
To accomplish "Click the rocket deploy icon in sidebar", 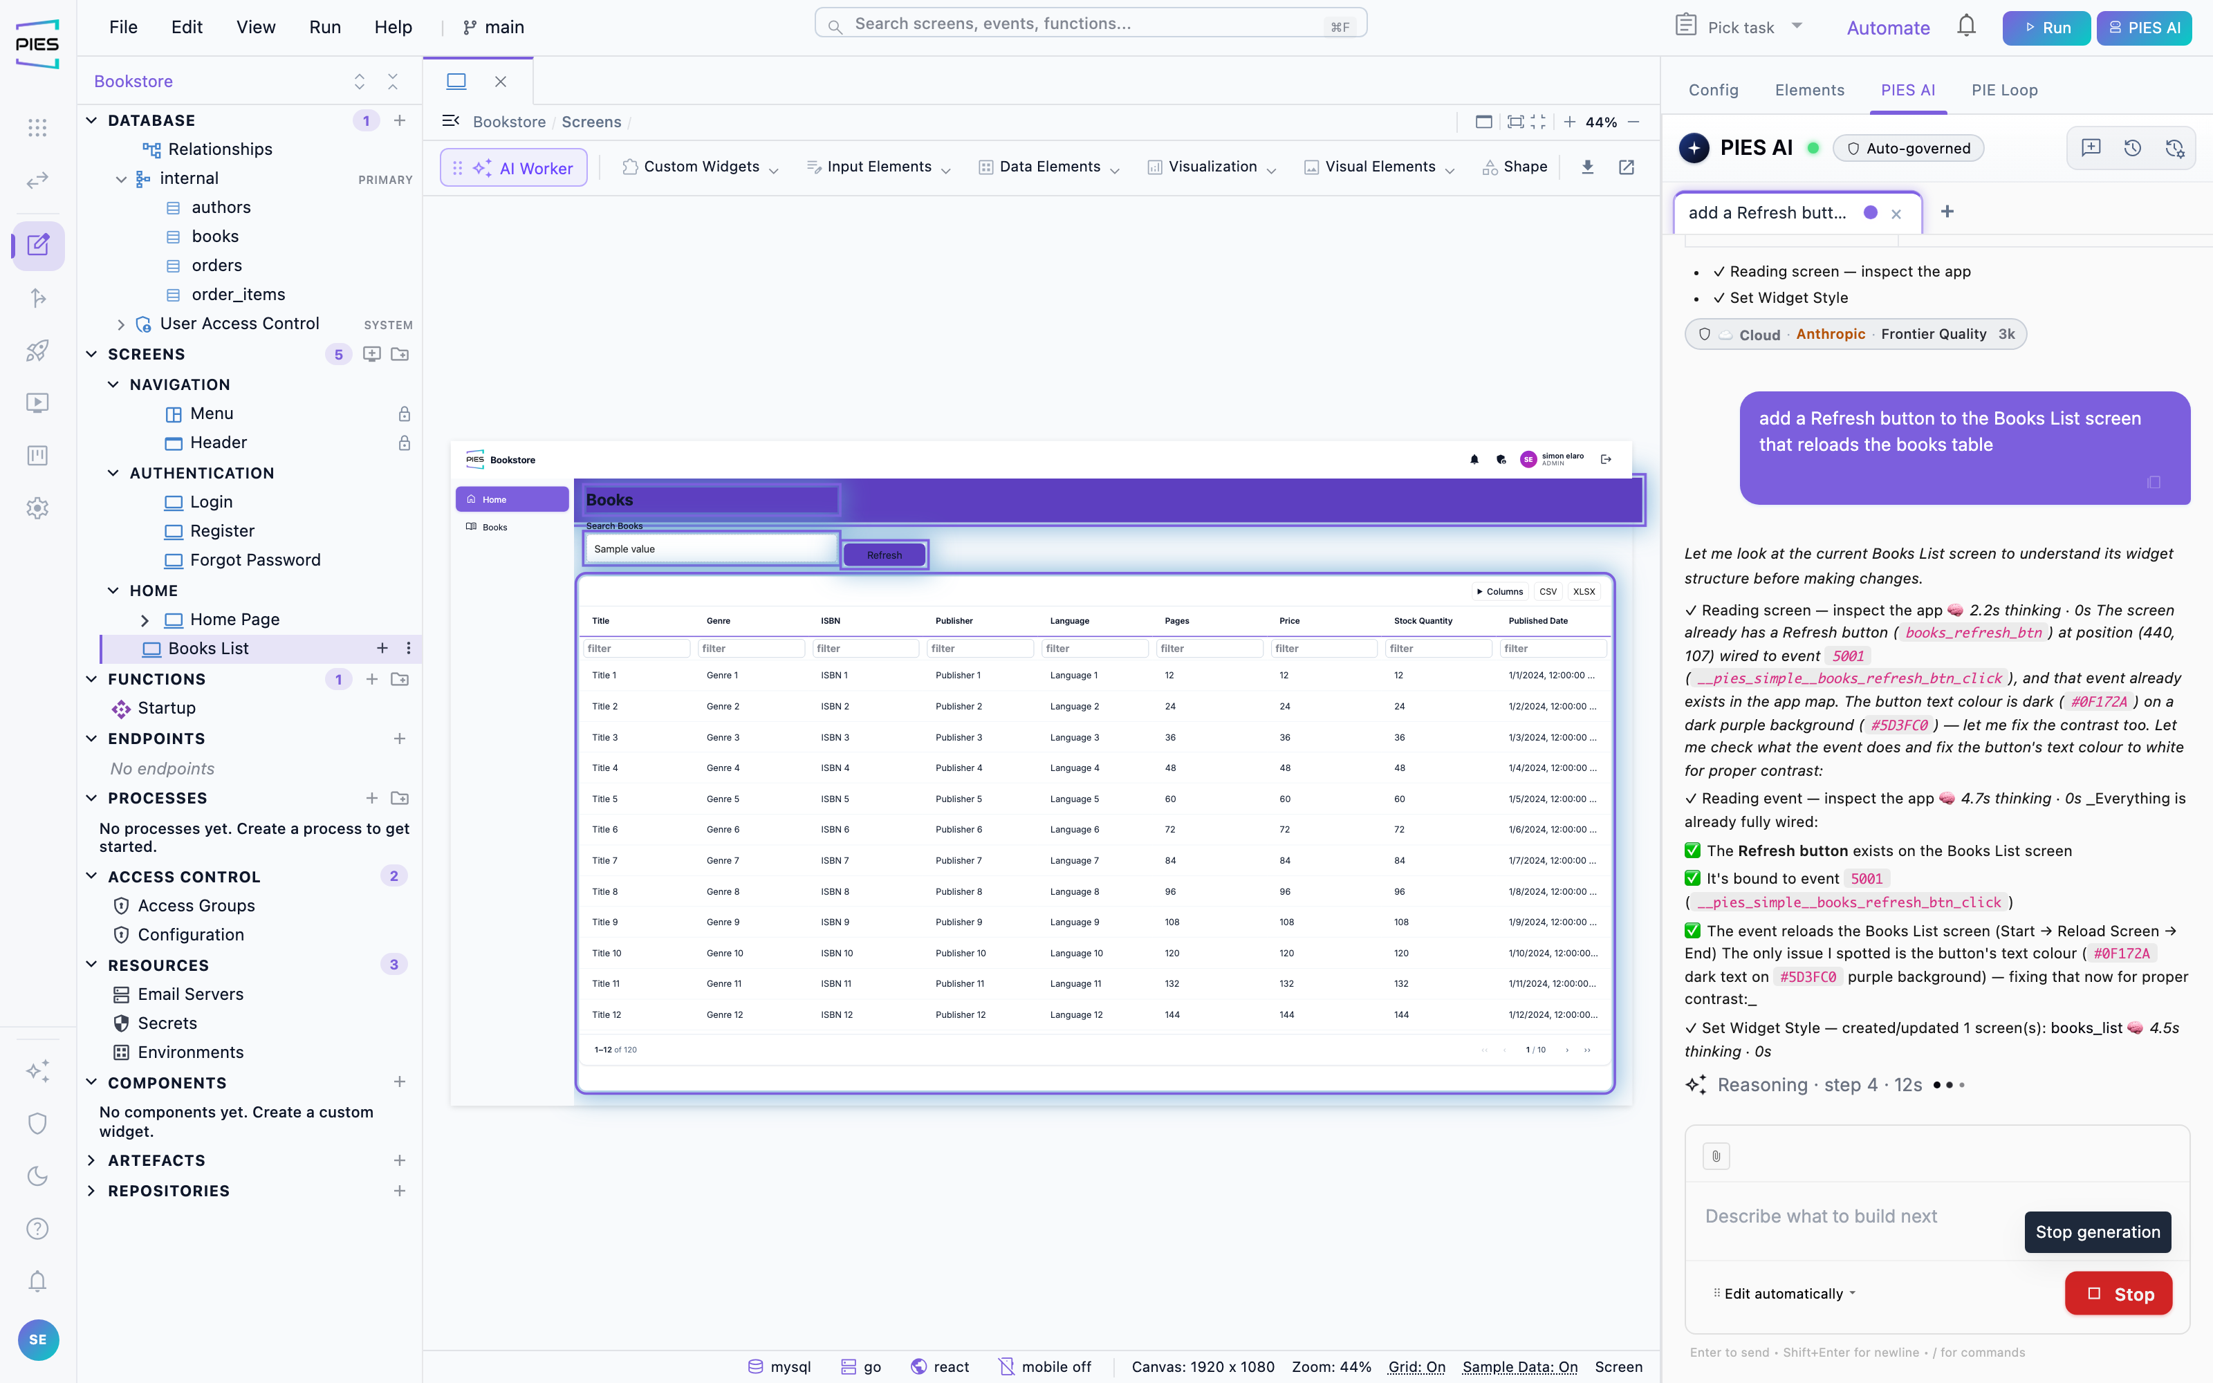I will point(37,351).
